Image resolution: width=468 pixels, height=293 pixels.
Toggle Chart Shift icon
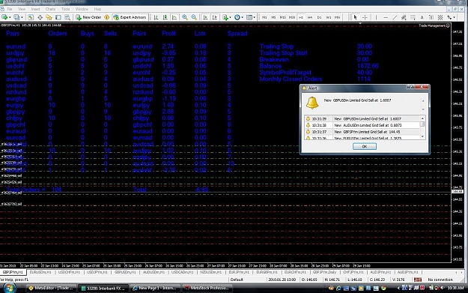(215, 17)
